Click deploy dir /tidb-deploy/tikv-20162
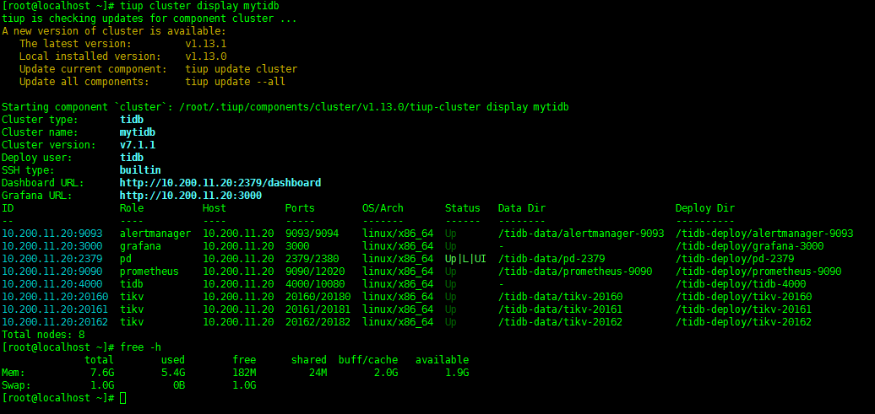Viewport: 875px width, 414px height. 743,322
